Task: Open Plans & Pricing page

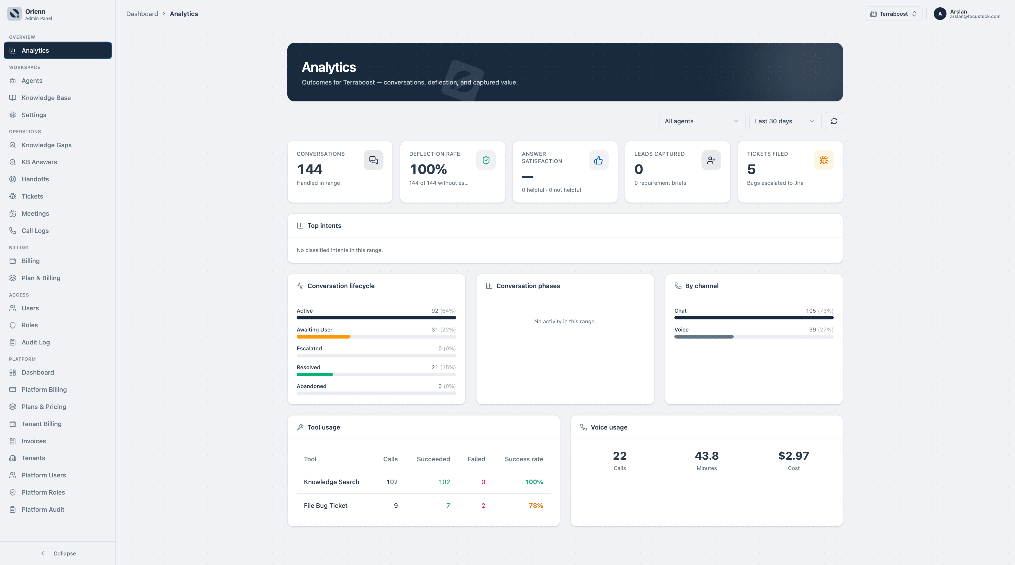Action: click(x=58, y=407)
